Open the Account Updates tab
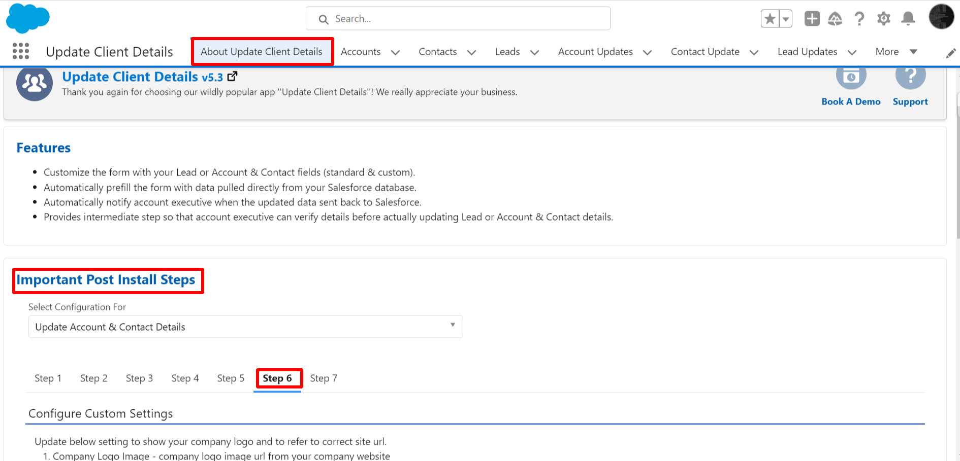Screen dimensions: 960x461 595,52
